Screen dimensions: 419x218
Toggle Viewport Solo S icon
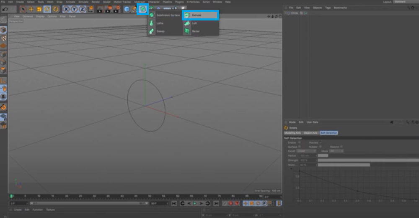coord(3,97)
